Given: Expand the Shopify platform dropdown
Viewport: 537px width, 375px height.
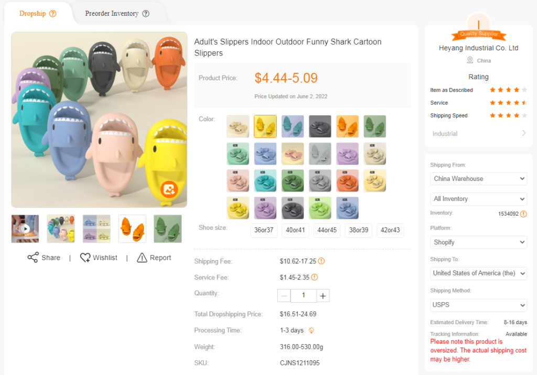Looking at the screenshot, I should tap(478, 242).
